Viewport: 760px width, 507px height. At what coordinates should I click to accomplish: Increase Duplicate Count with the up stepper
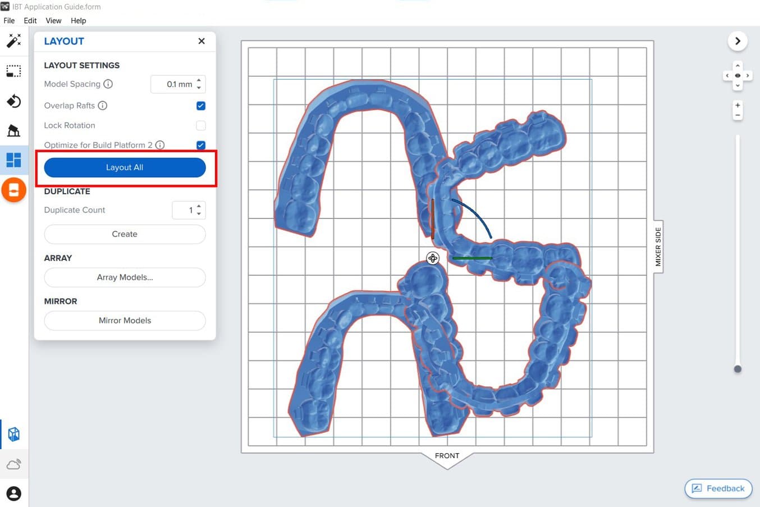(x=199, y=207)
